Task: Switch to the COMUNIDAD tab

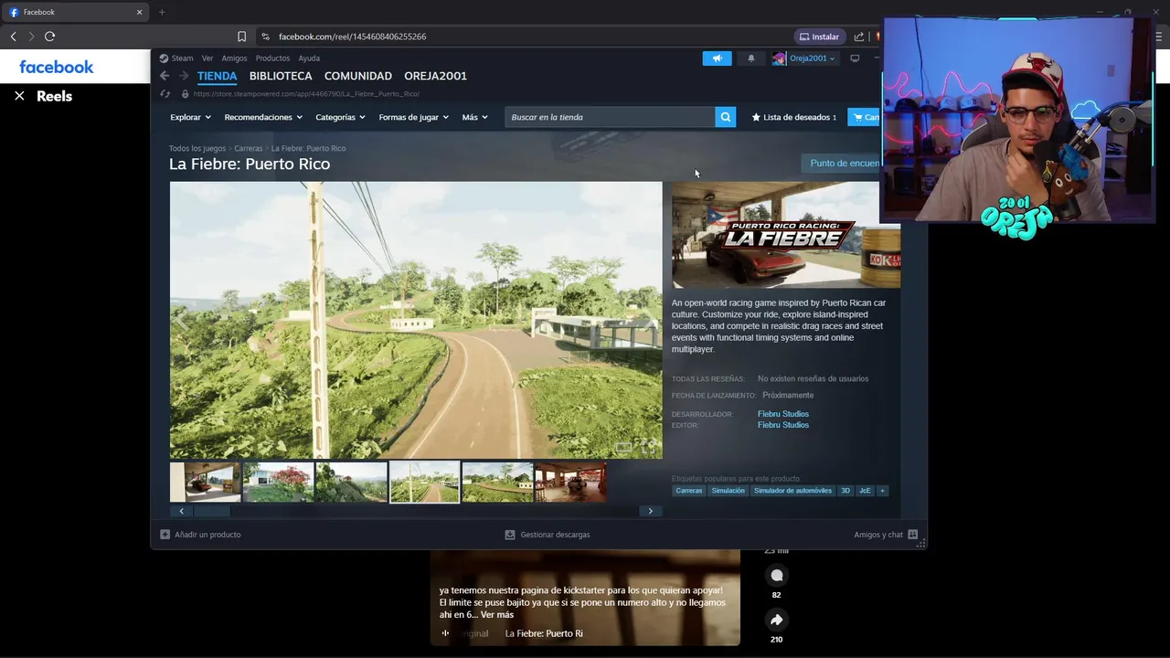Action: 358,76
